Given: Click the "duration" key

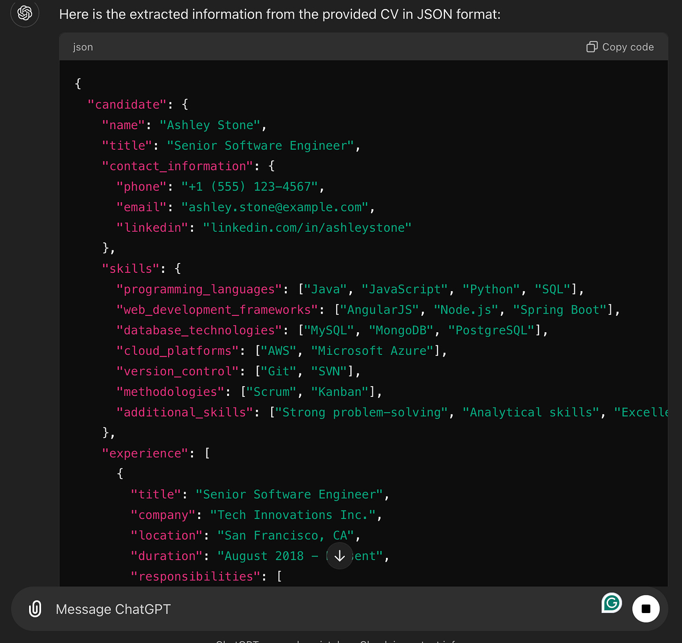Looking at the screenshot, I should click(167, 556).
